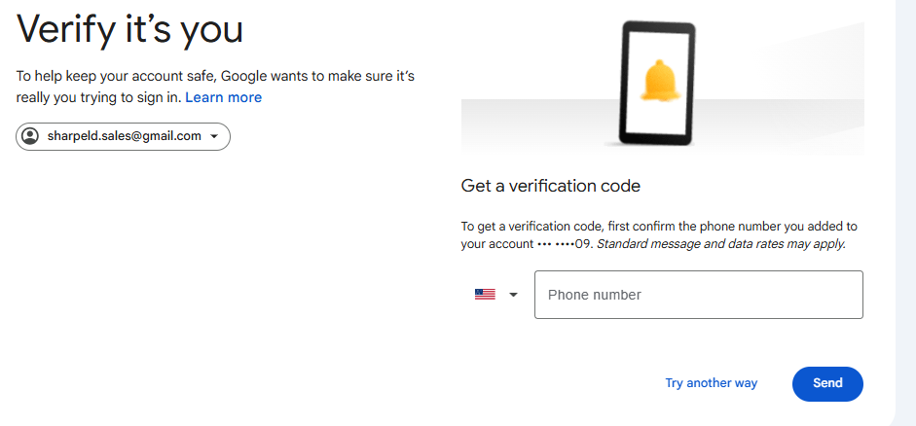Image resolution: width=916 pixels, height=426 pixels.
Task: Choose the Try another way option
Action: 711,383
